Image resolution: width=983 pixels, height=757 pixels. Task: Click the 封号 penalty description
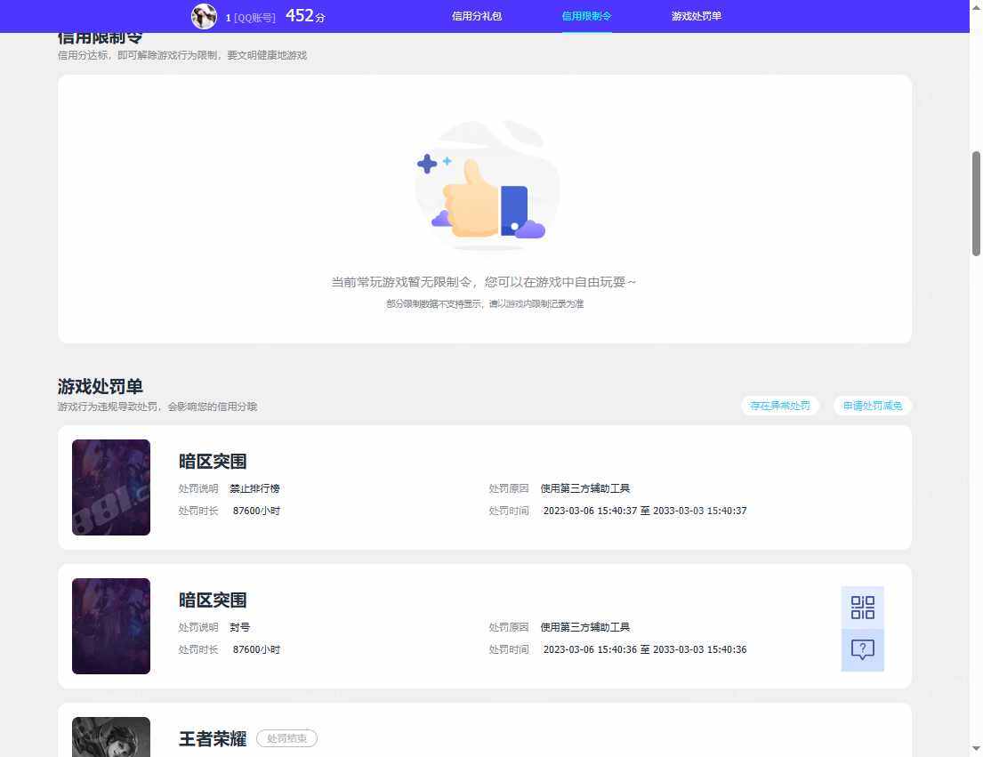pos(239,627)
